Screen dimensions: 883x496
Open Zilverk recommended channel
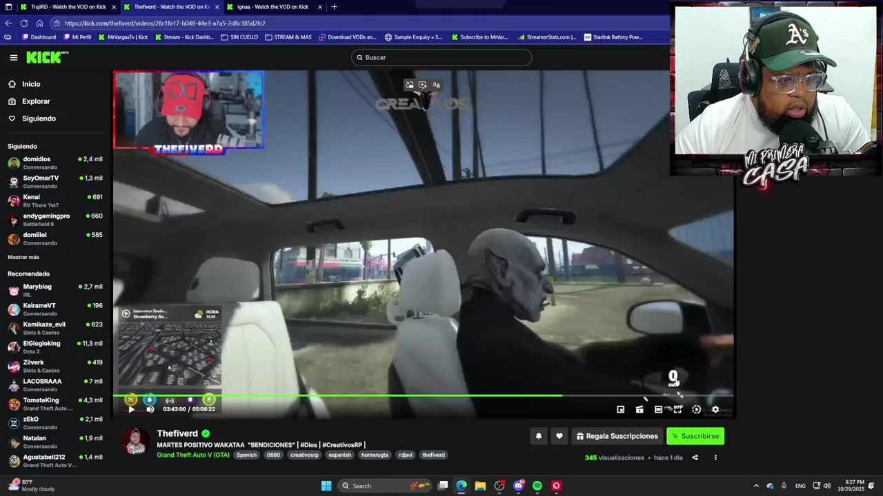pos(55,366)
